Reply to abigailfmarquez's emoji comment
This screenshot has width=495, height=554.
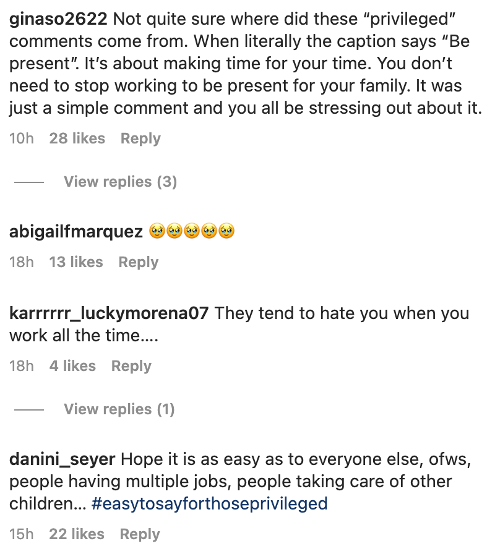[139, 262]
